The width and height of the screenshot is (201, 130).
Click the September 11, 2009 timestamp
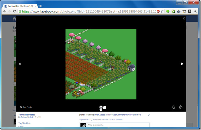88,120
